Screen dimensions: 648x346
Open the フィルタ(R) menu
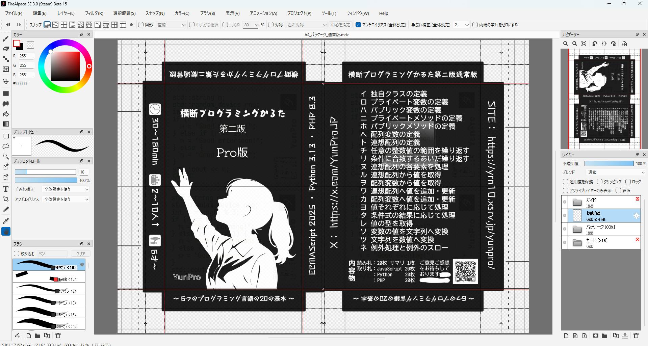(x=94, y=13)
